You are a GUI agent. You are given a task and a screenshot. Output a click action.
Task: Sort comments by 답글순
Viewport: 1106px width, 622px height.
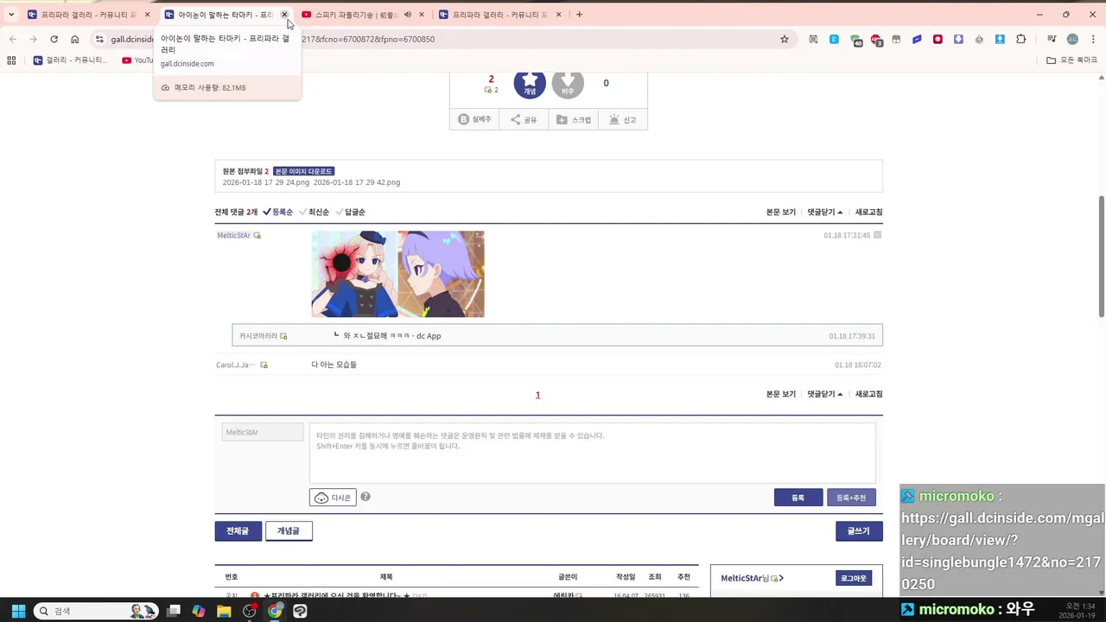350,212
